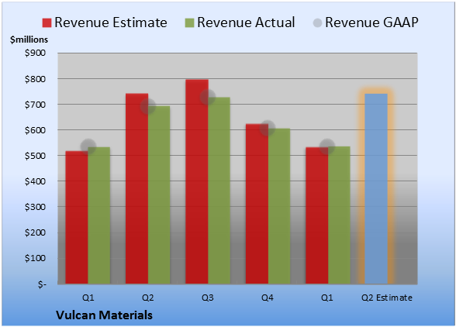
Task: Select the red Q3 revenue estimate bar
Action: coord(197,181)
